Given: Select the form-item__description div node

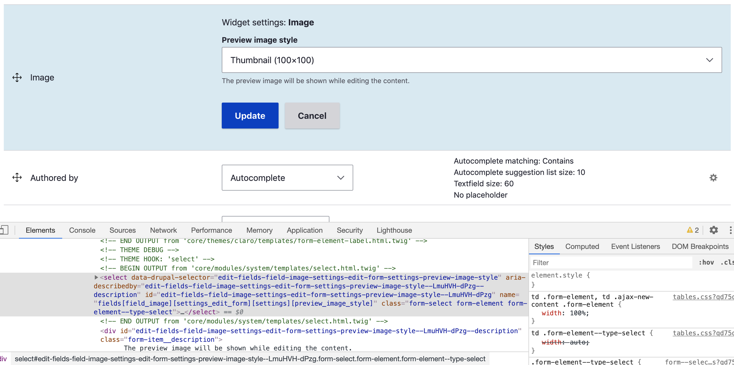Looking at the screenshot, I should (x=310, y=335).
